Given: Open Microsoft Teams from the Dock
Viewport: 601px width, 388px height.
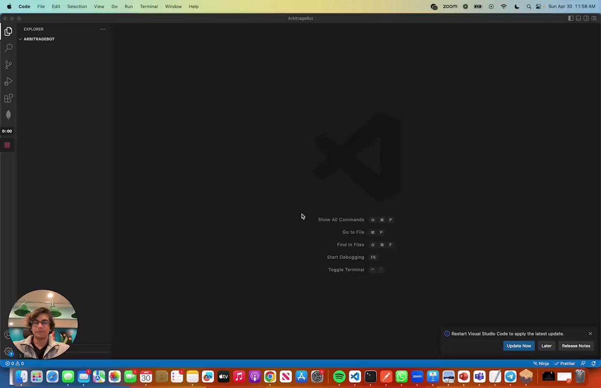Looking at the screenshot, I should pyautogui.click(x=479, y=376).
